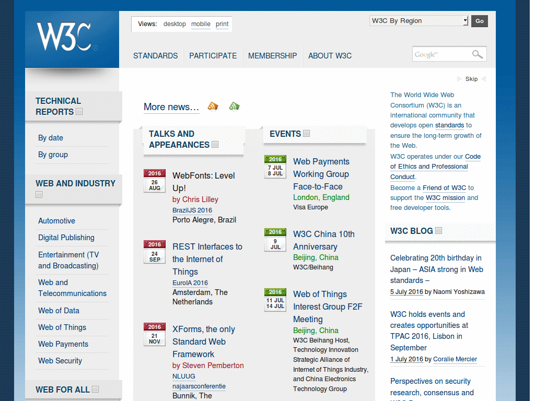535x401 pixels.
Task: Open Web and Telecommunications link
Action: [x=72, y=288]
